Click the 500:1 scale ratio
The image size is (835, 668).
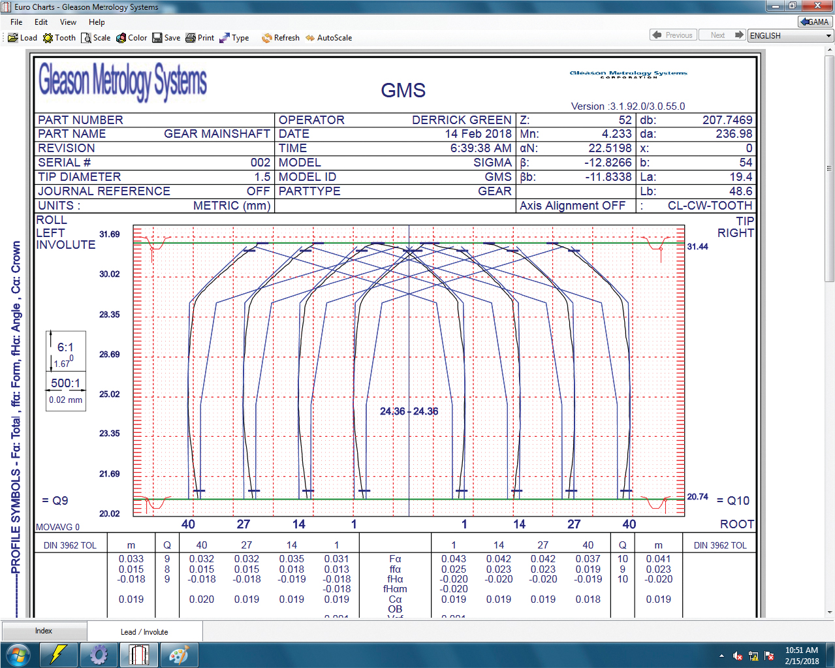click(65, 383)
